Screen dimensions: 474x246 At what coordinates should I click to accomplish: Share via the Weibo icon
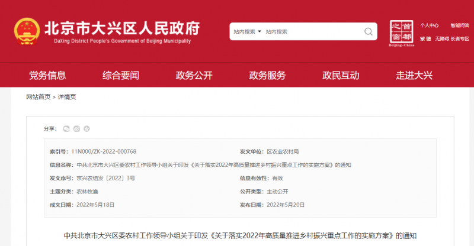(76, 129)
